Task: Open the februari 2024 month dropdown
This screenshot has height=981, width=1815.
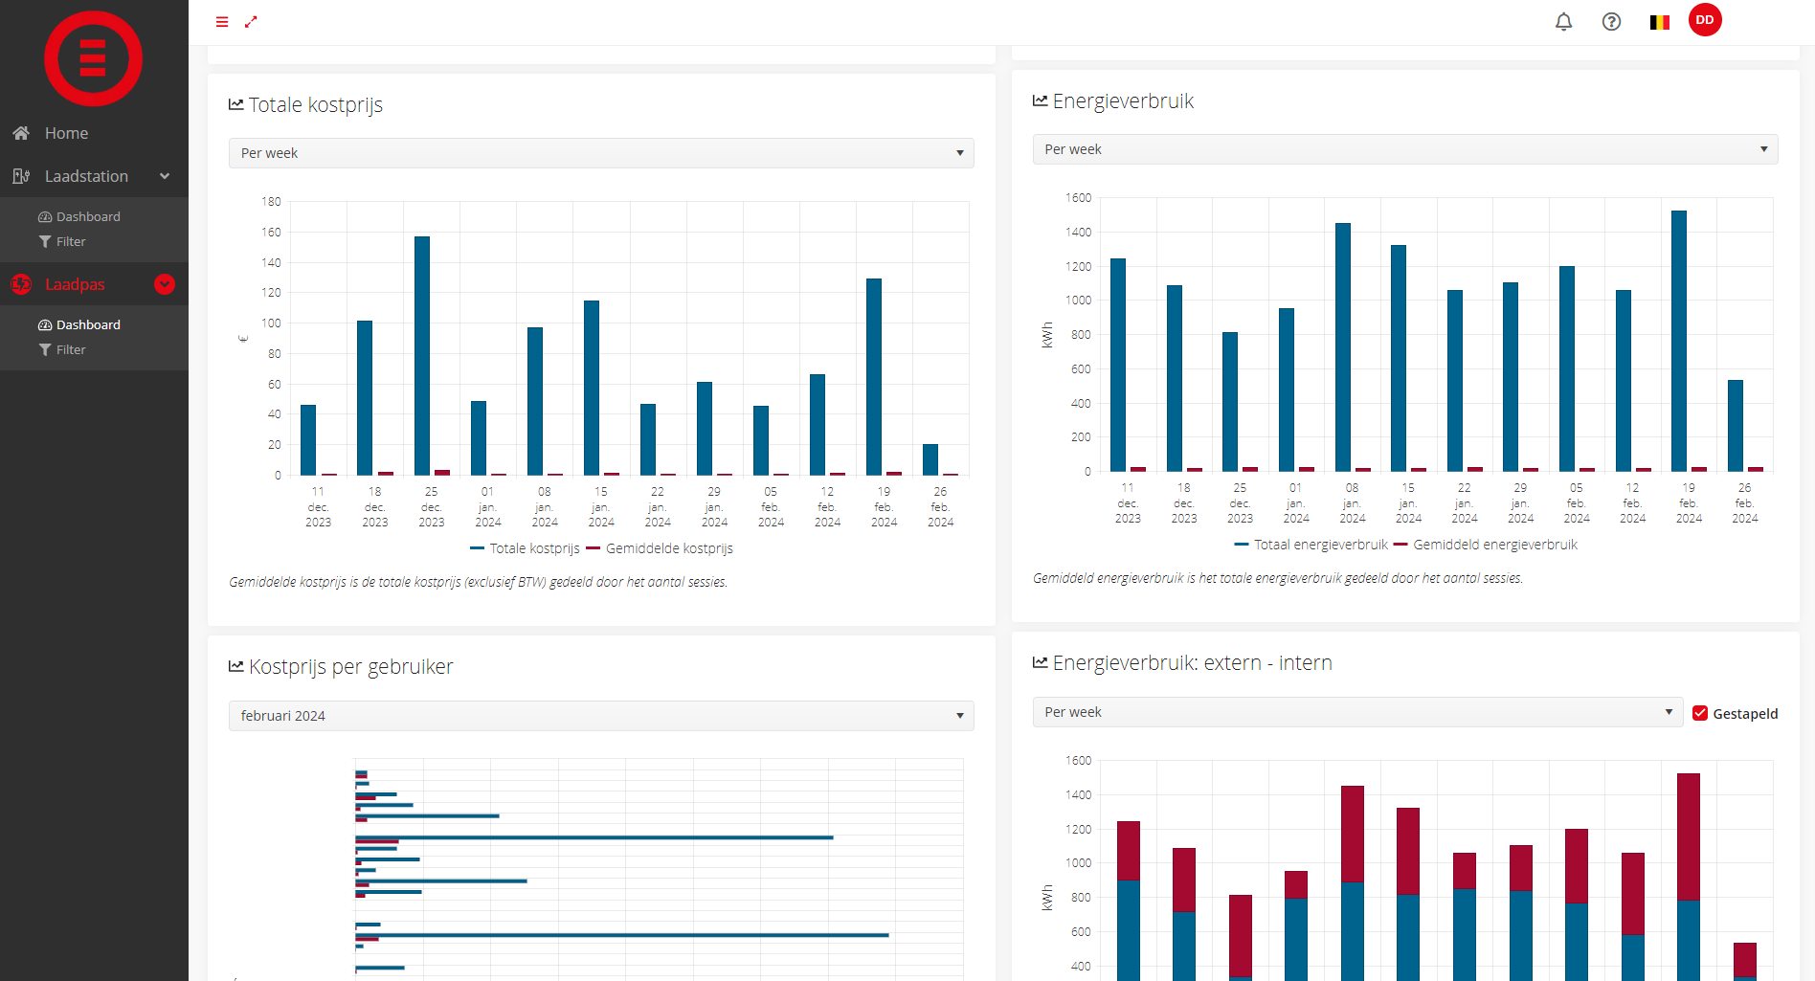Action: (601, 716)
